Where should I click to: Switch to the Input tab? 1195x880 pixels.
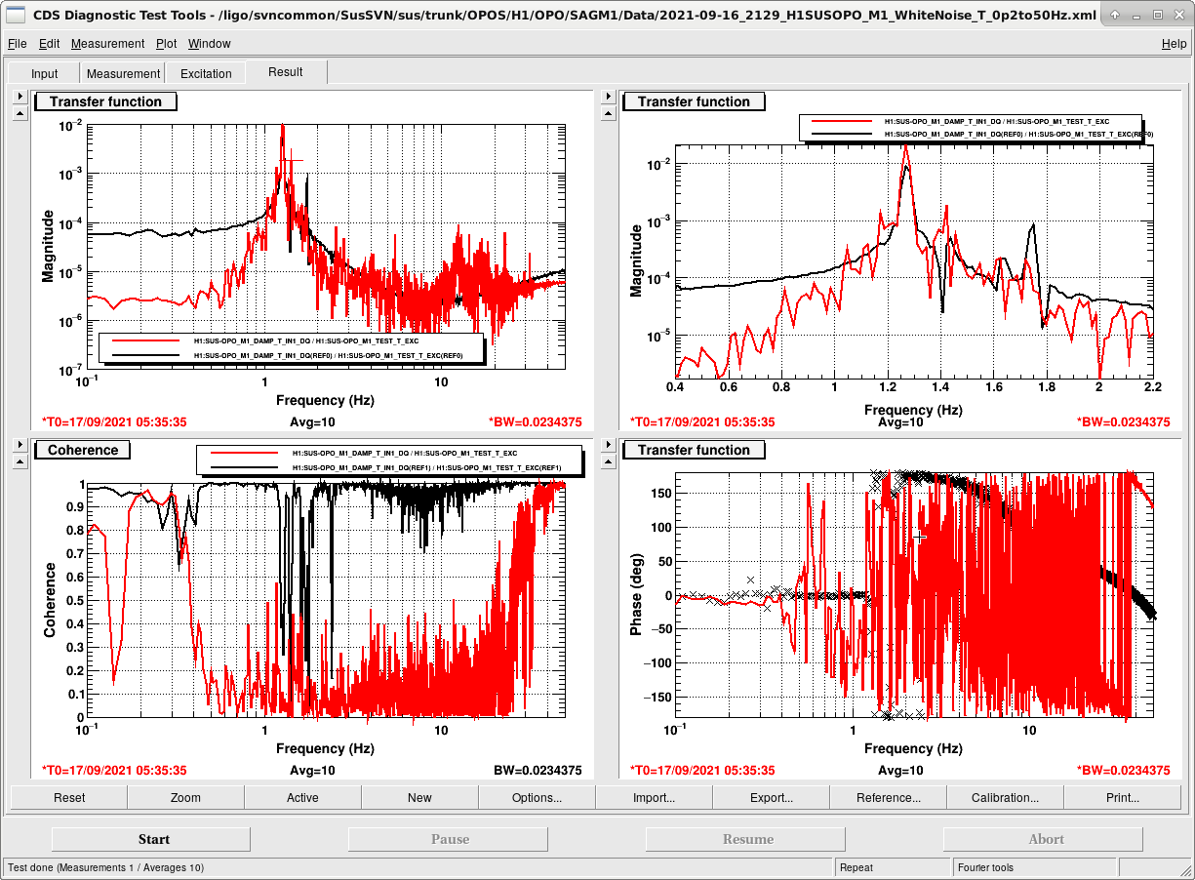(x=45, y=73)
